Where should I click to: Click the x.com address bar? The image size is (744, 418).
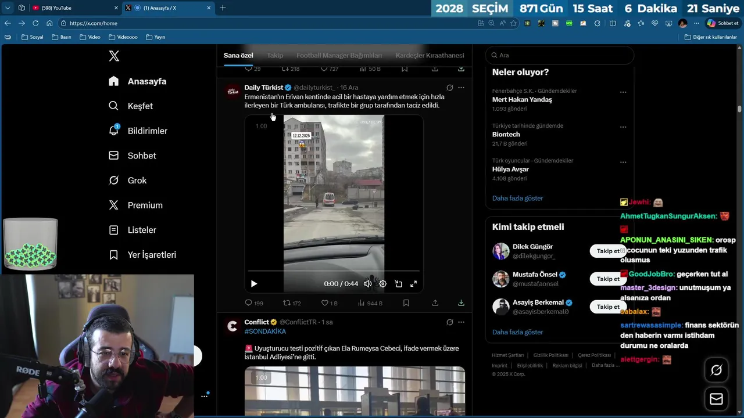(267, 23)
